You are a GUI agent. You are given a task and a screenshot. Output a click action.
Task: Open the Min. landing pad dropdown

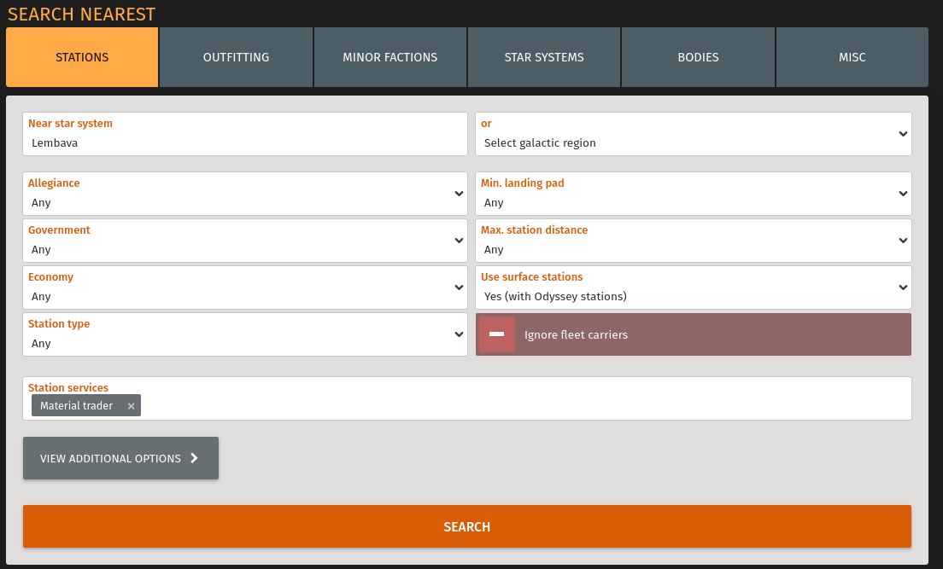pyautogui.click(x=693, y=195)
